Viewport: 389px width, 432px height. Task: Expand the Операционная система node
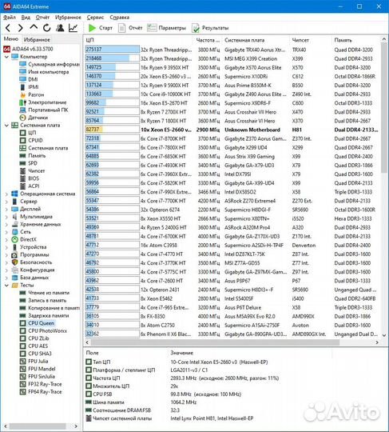pos(6,194)
